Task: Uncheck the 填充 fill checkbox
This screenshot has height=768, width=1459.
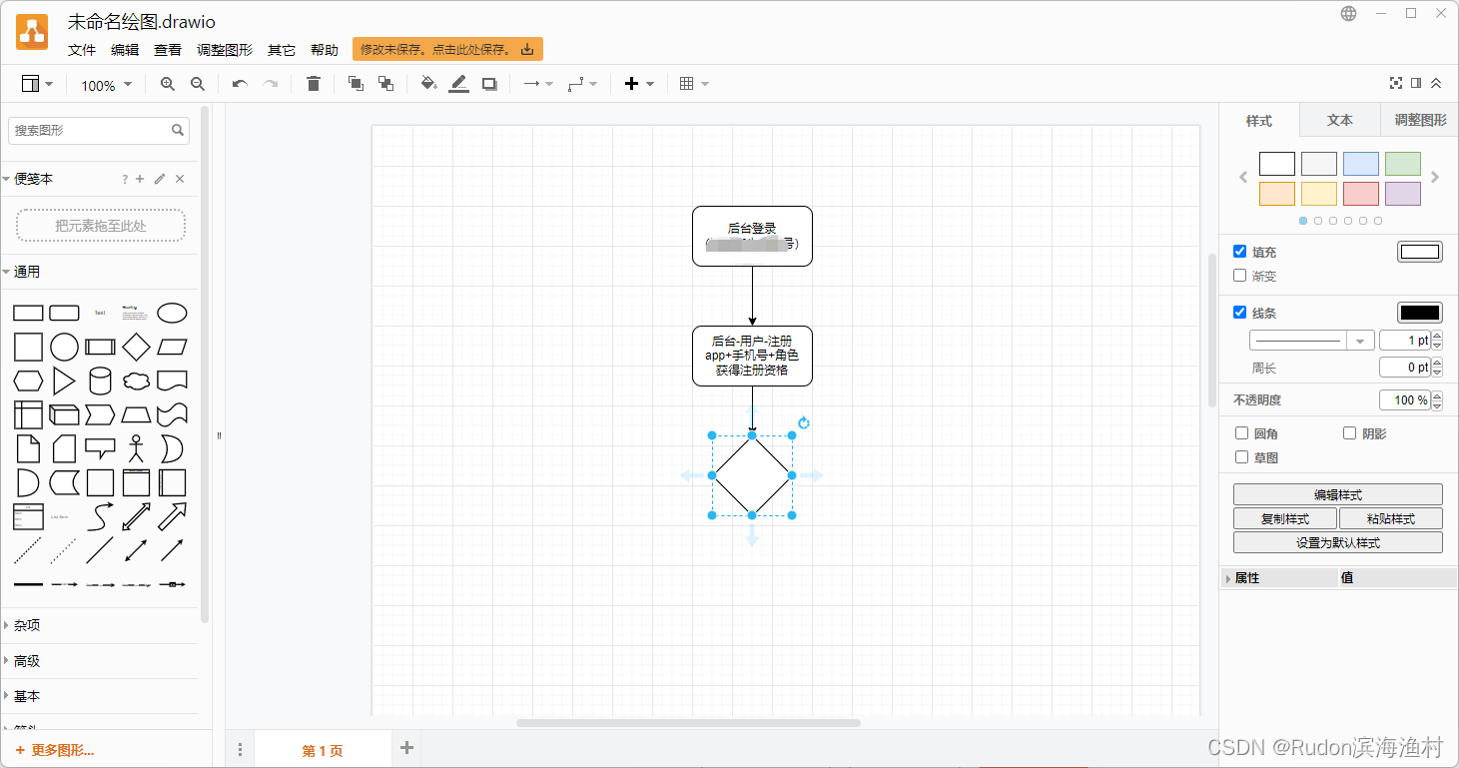Action: pyautogui.click(x=1240, y=252)
